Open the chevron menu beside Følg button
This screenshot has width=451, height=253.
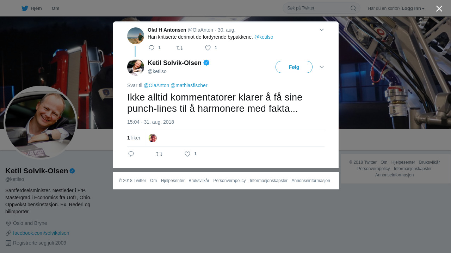(x=322, y=67)
